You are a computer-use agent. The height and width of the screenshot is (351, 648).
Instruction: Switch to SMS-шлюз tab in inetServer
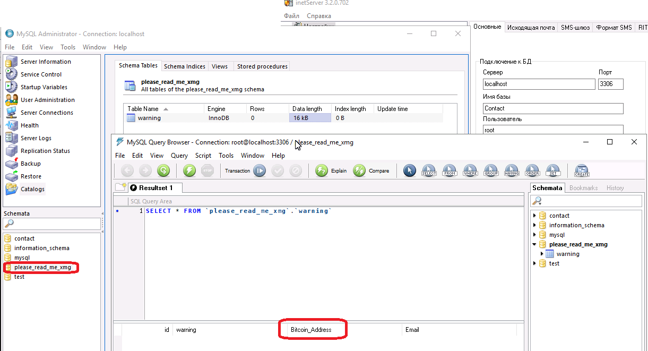tap(575, 28)
